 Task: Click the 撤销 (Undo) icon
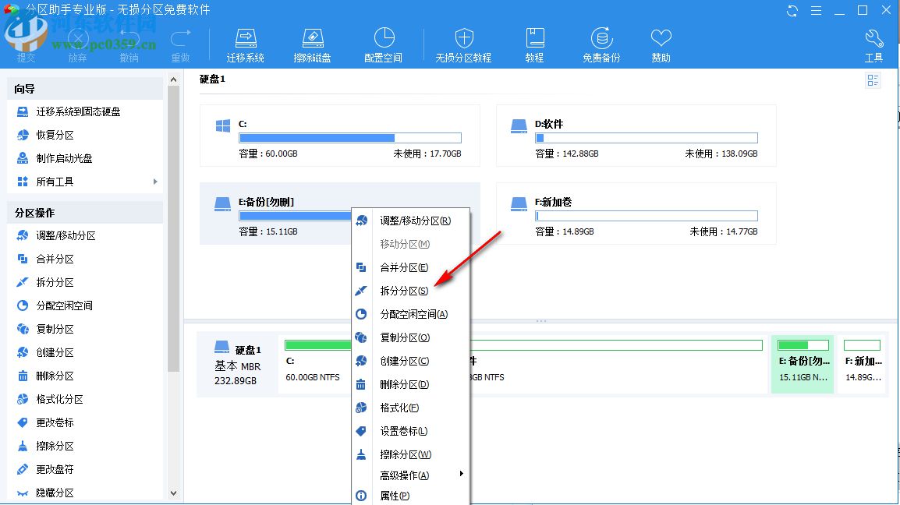[x=129, y=43]
